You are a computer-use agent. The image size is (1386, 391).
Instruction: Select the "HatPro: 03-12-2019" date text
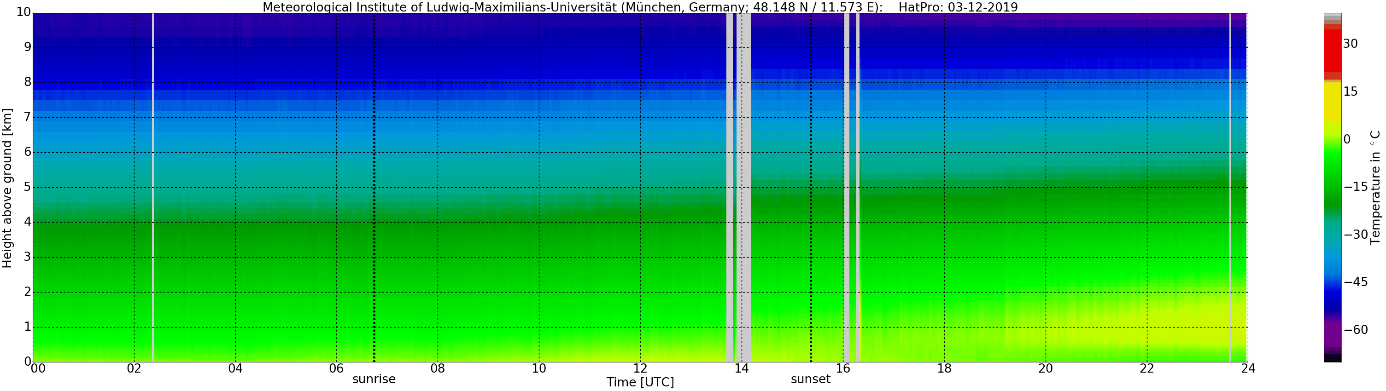[x=958, y=7]
